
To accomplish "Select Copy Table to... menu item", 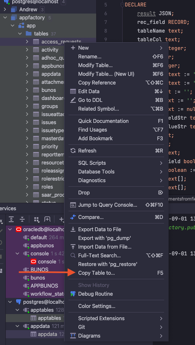I will 116,273.
